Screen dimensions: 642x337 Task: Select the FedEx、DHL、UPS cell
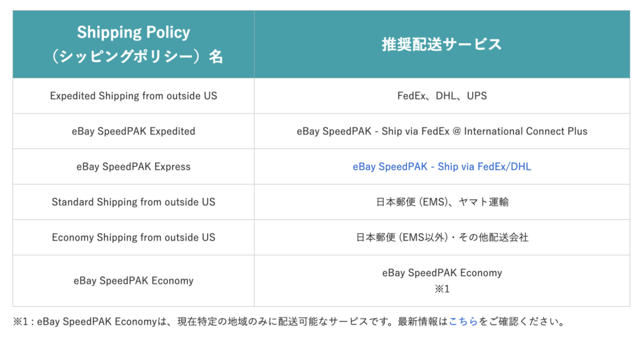pos(442,96)
